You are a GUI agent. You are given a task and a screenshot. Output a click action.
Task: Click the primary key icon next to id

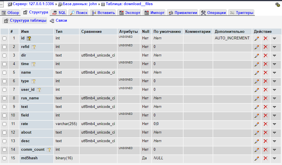pyautogui.click(x=29, y=38)
